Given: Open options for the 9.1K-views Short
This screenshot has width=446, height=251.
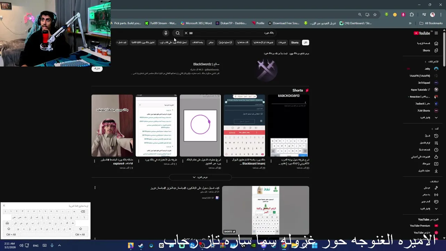Looking at the screenshot, I should [x=139, y=161].
